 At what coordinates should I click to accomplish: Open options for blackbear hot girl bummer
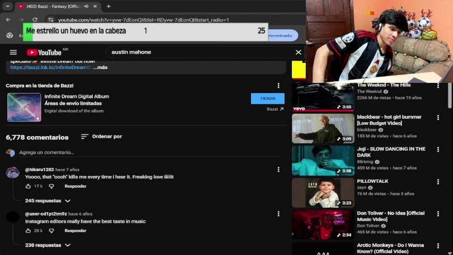click(x=438, y=118)
